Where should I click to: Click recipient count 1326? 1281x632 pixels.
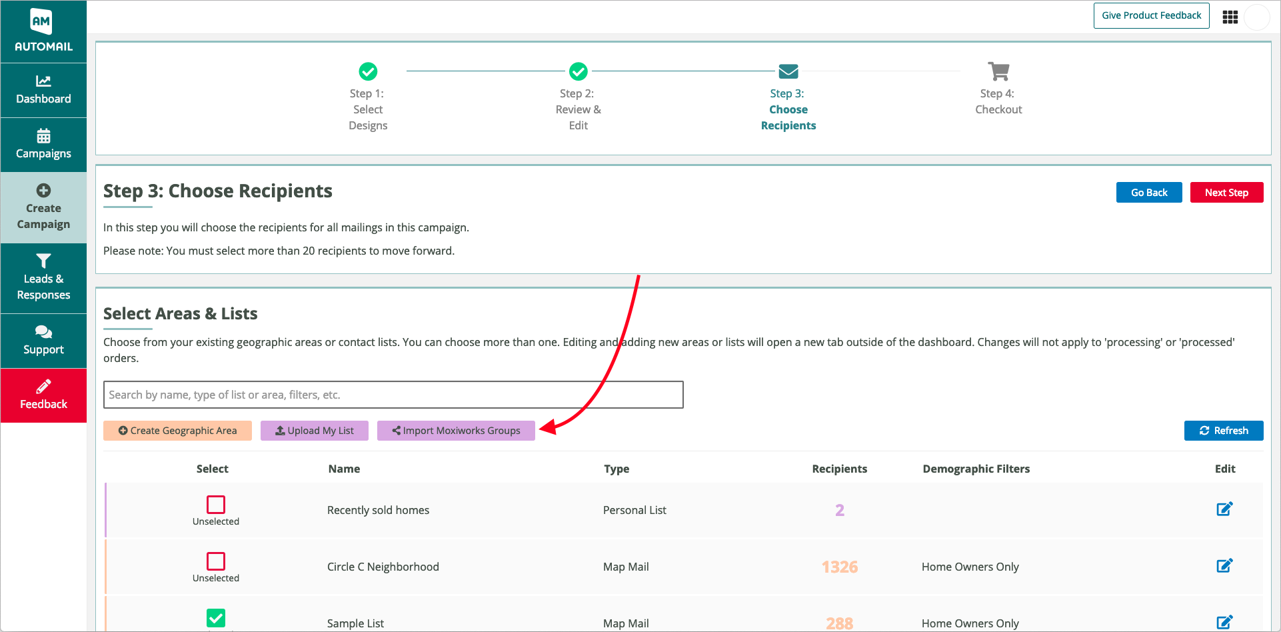point(840,567)
